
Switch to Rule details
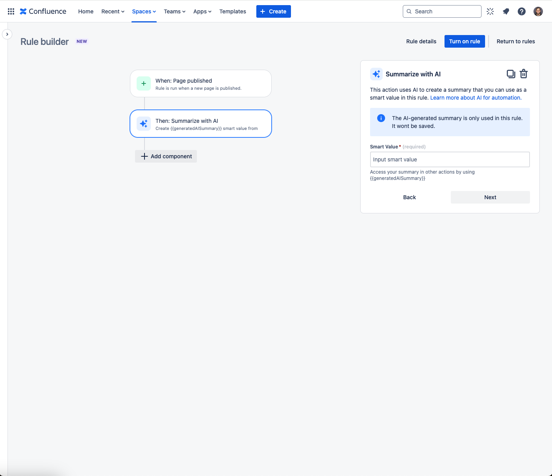tap(421, 41)
